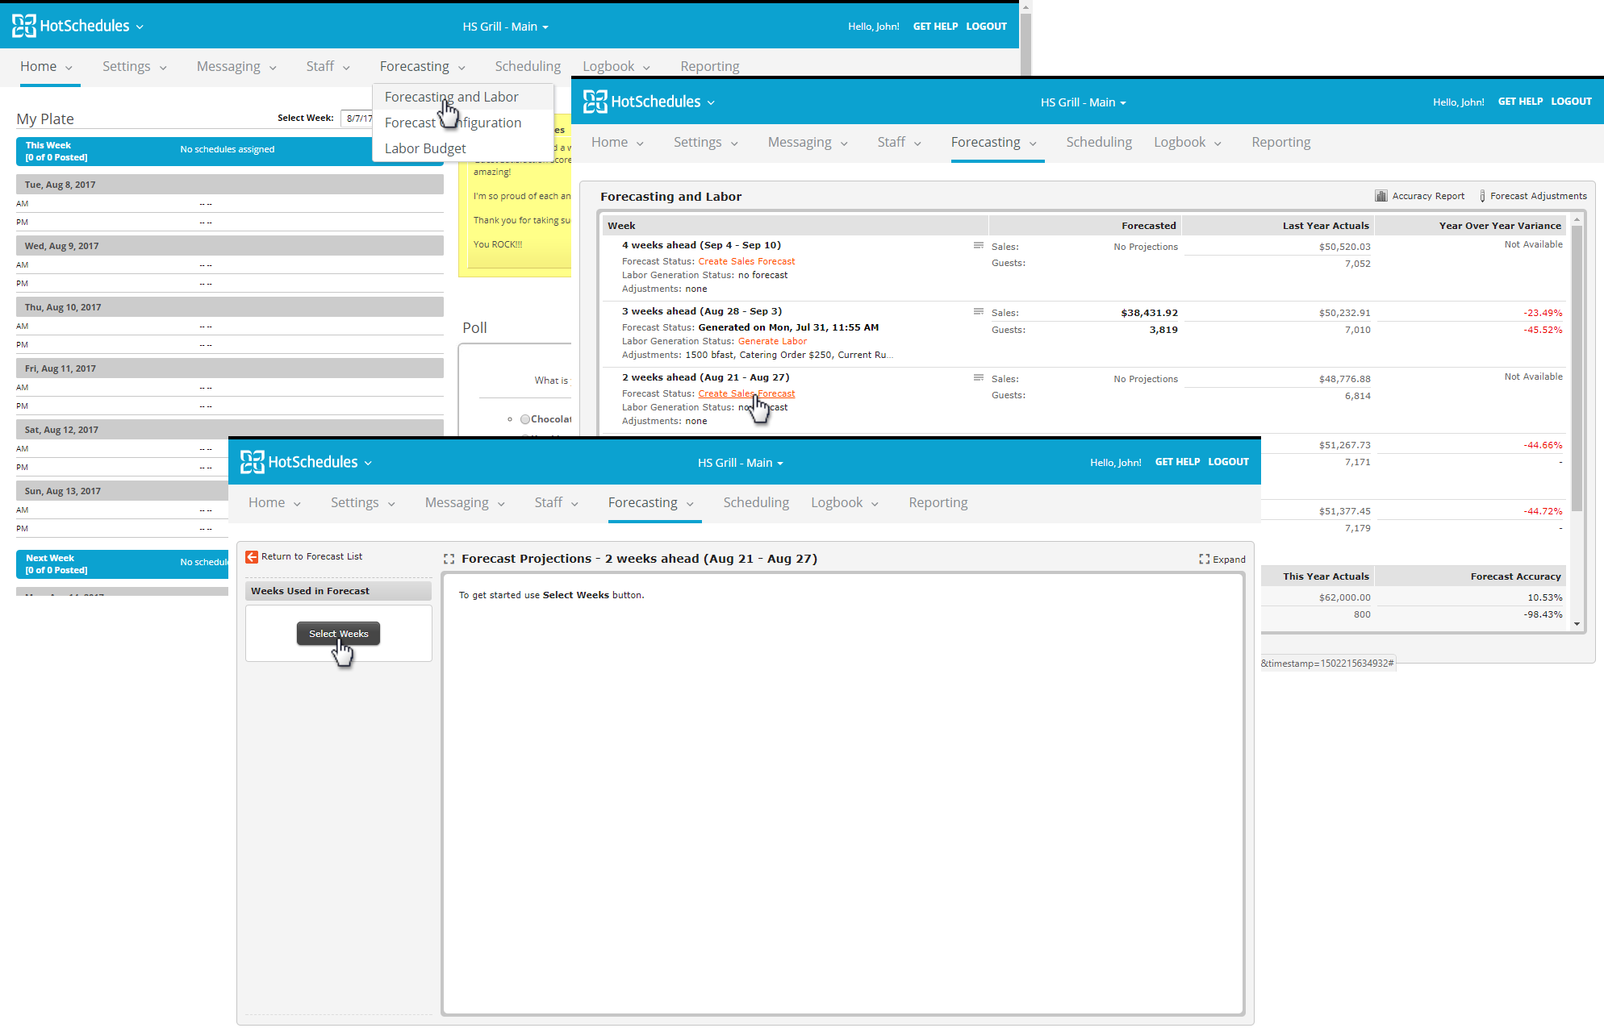This screenshot has width=1604, height=1032.
Task: Click Create Sales Forecast for 2 weeks ahead
Action: tap(746, 393)
